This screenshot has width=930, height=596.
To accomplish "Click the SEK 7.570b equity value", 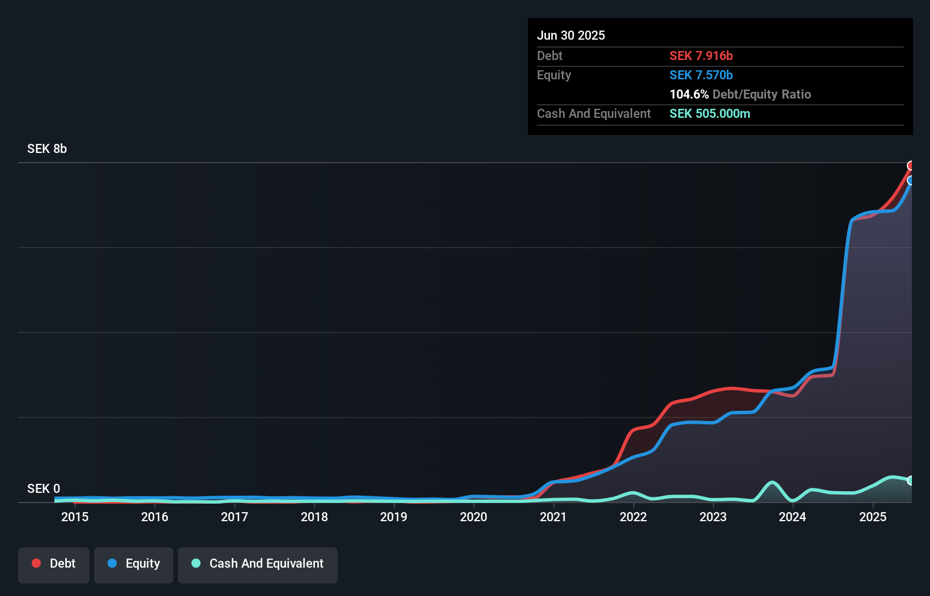I will [x=701, y=75].
